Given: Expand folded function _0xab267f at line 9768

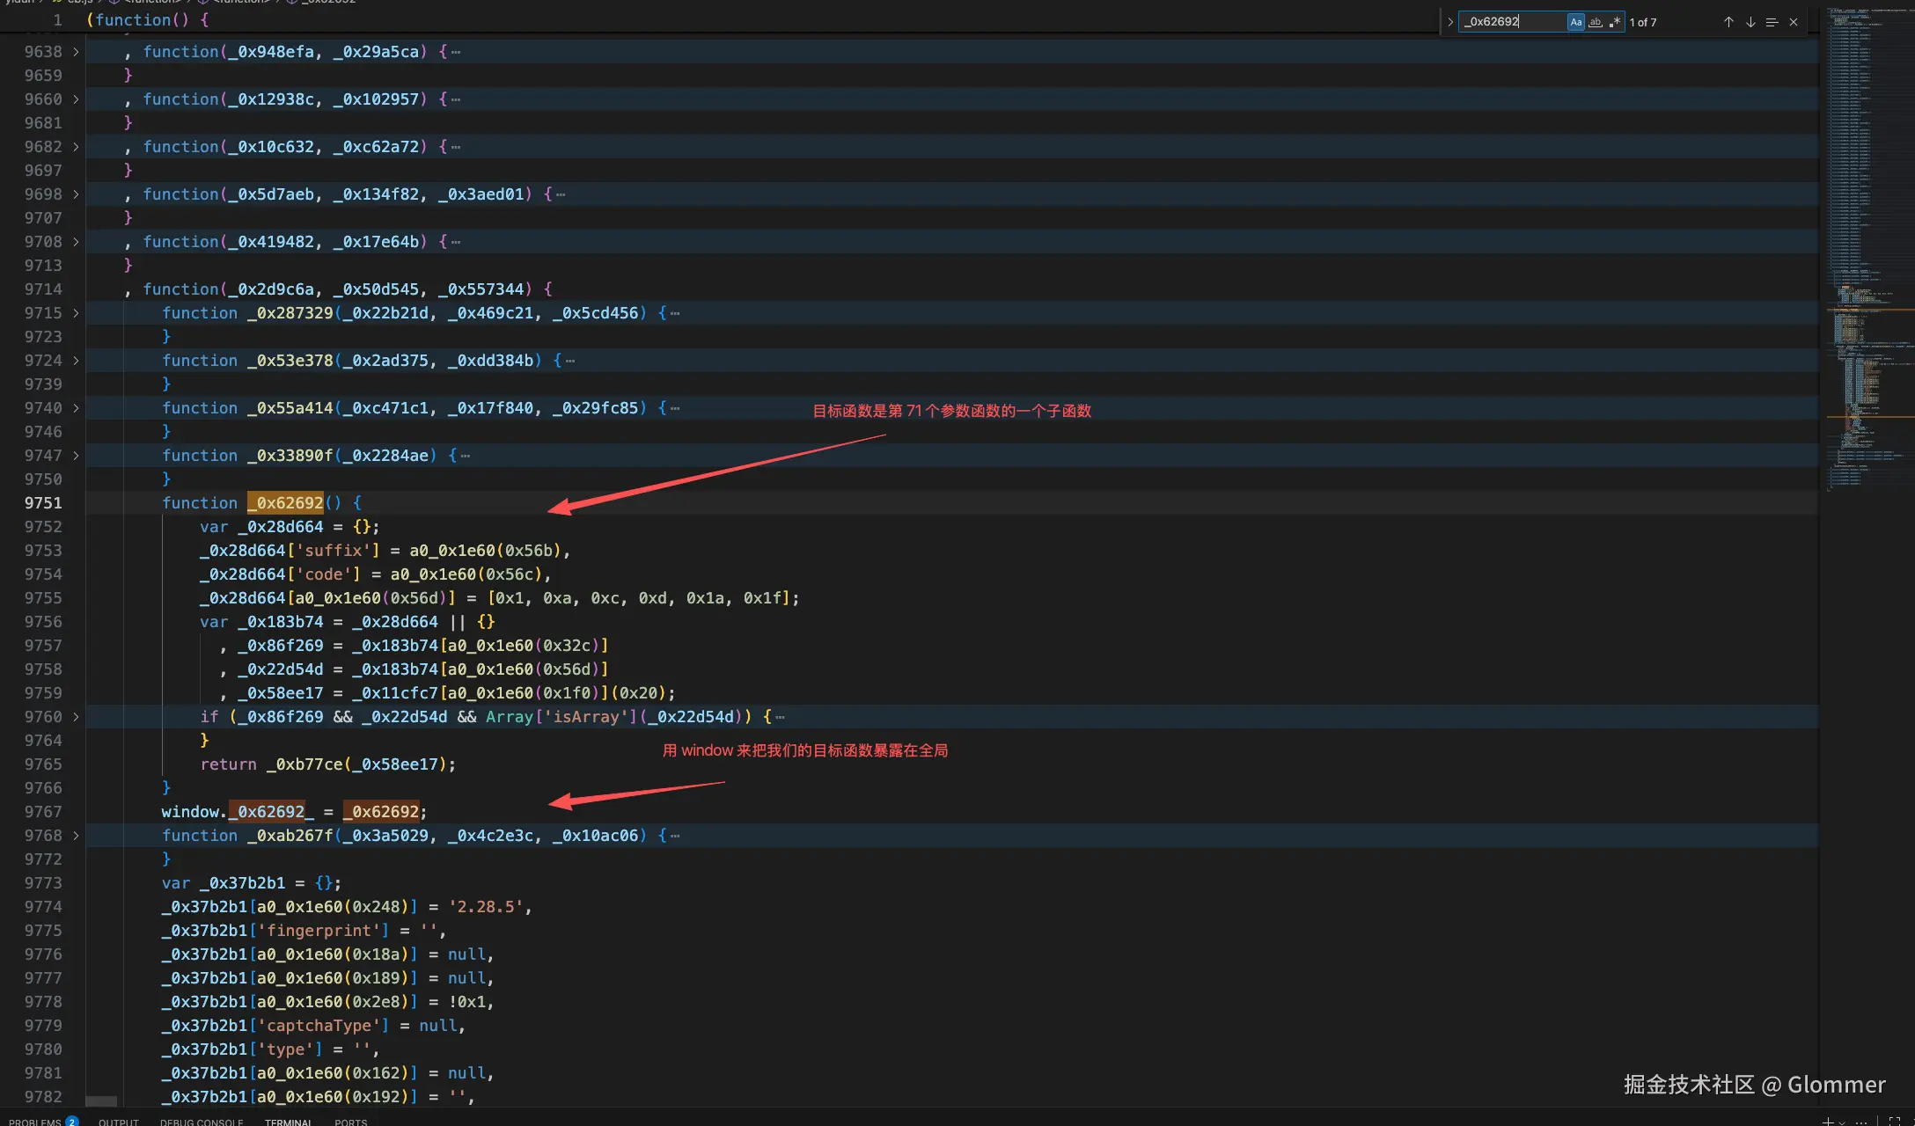Looking at the screenshot, I should click(x=76, y=836).
